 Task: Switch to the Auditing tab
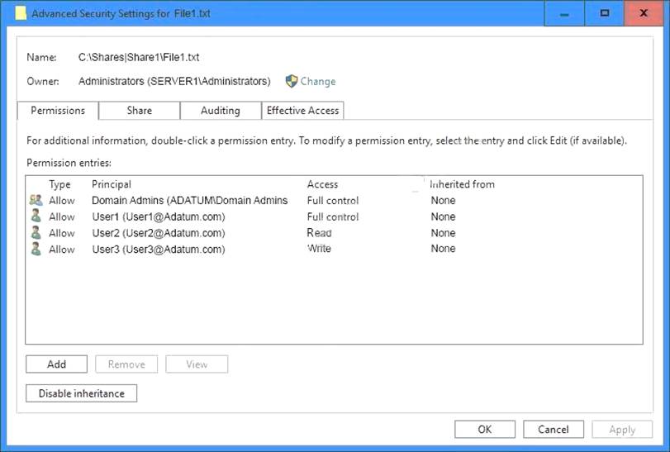221,111
